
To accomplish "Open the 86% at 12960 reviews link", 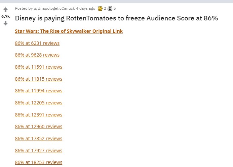I will coord(38,127).
